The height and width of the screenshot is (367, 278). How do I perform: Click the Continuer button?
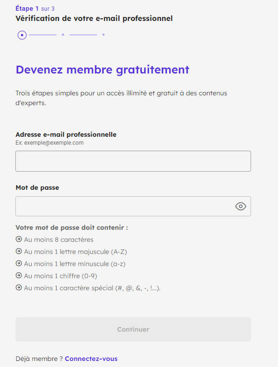[133, 329]
